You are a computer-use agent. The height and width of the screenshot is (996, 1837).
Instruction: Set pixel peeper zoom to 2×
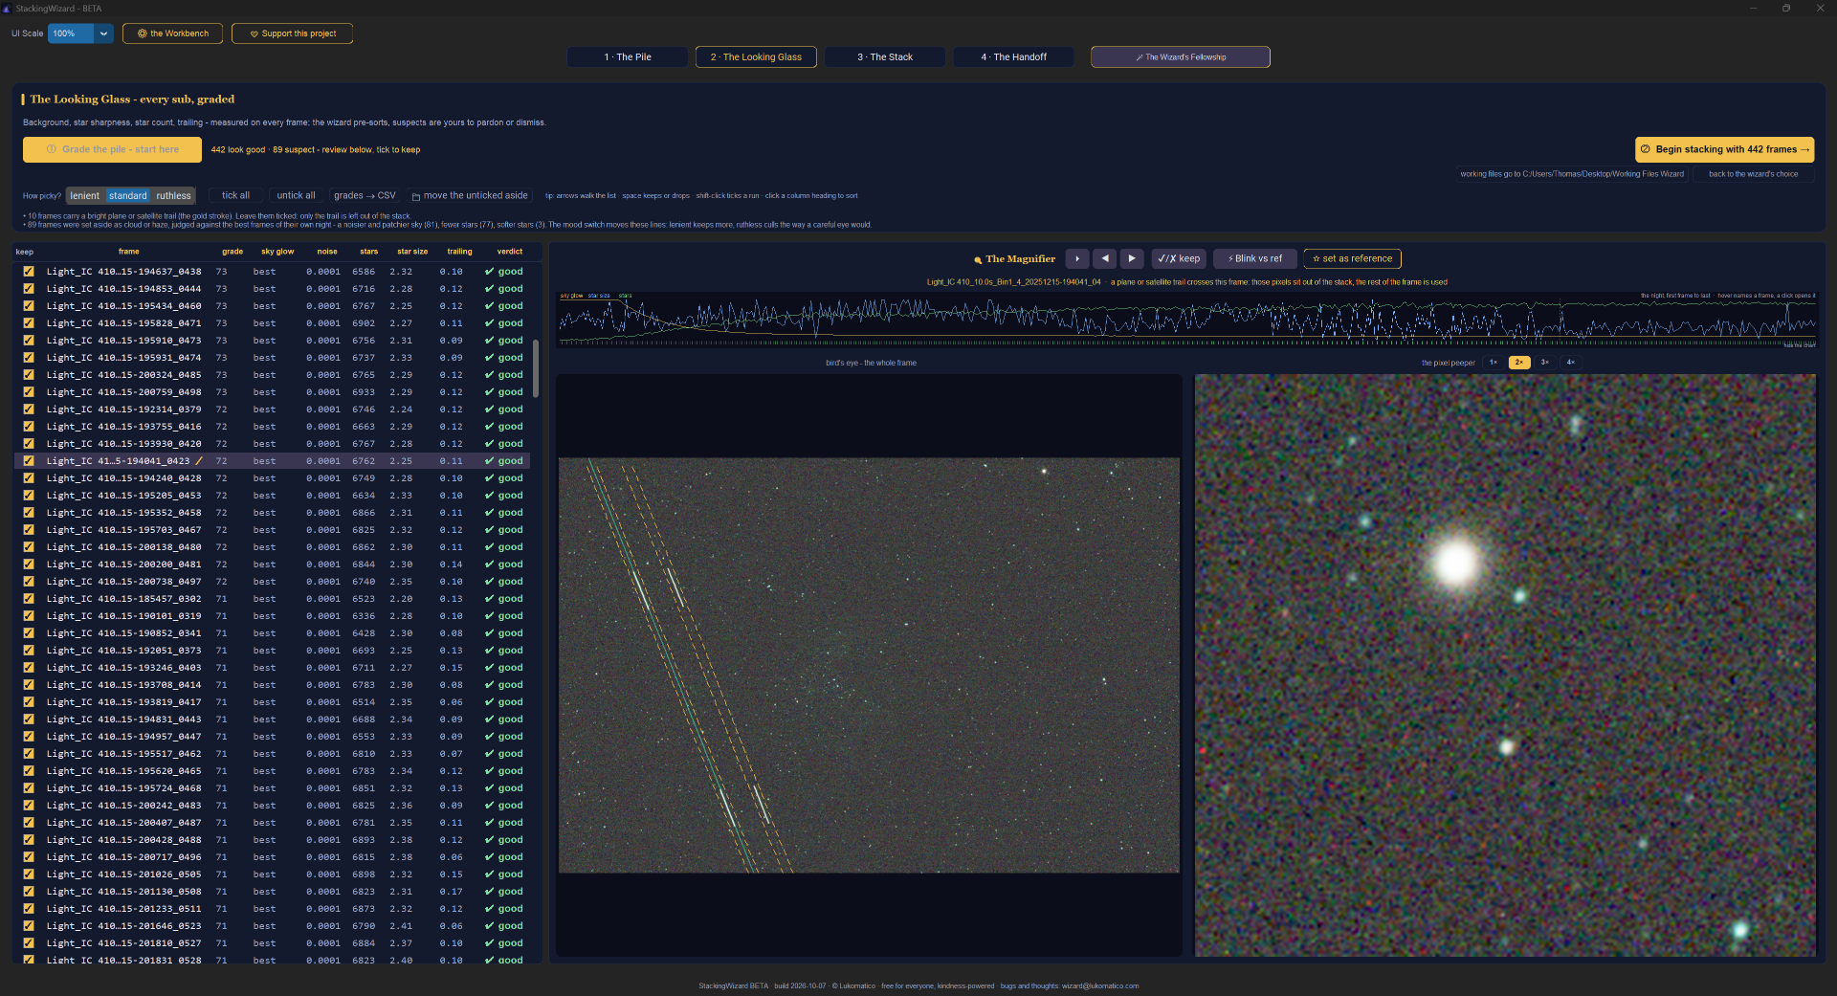1518,363
